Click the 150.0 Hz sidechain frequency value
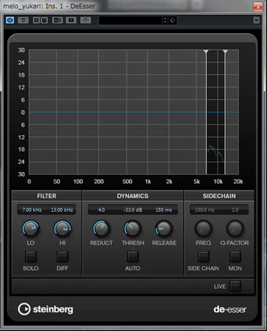The height and width of the screenshot is (331, 267). point(204,210)
